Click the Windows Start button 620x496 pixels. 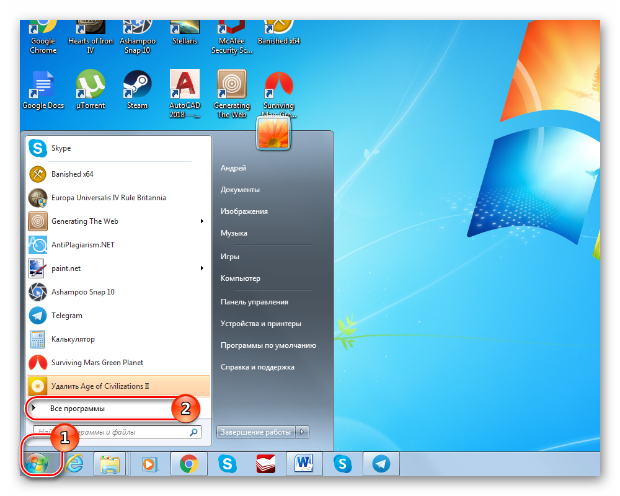pyautogui.click(x=37, y=464)
